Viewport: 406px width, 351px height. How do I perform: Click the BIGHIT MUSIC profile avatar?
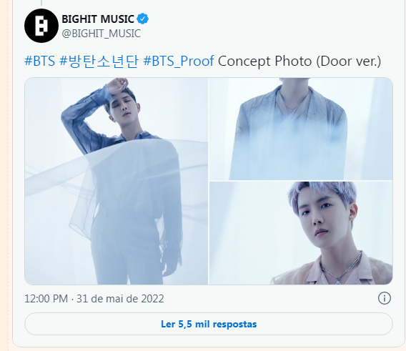point(41,26)
